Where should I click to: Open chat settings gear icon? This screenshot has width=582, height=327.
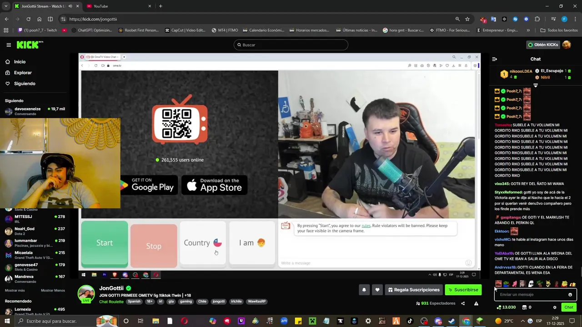point(555,307)
